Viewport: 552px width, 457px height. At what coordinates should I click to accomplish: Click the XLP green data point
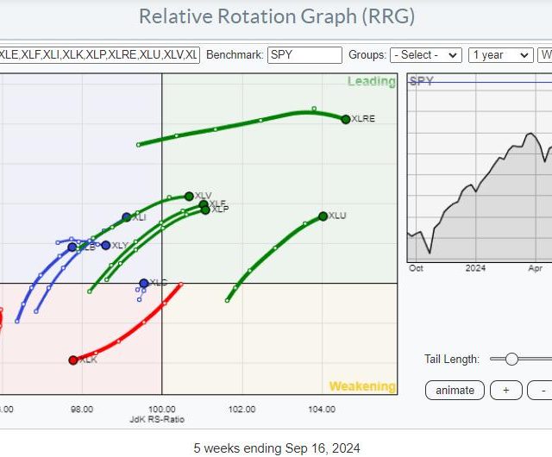(x=205, y=210)
